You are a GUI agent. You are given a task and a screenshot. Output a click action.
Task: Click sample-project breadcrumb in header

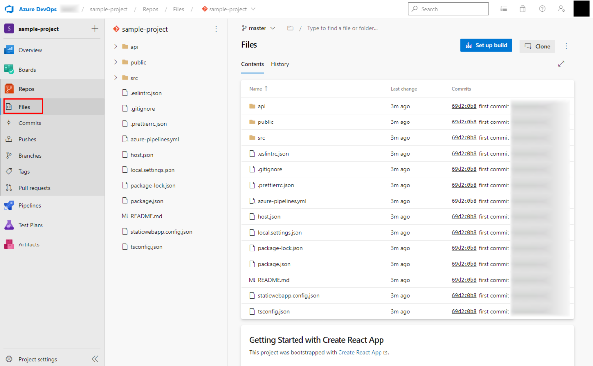click(109, 9)
